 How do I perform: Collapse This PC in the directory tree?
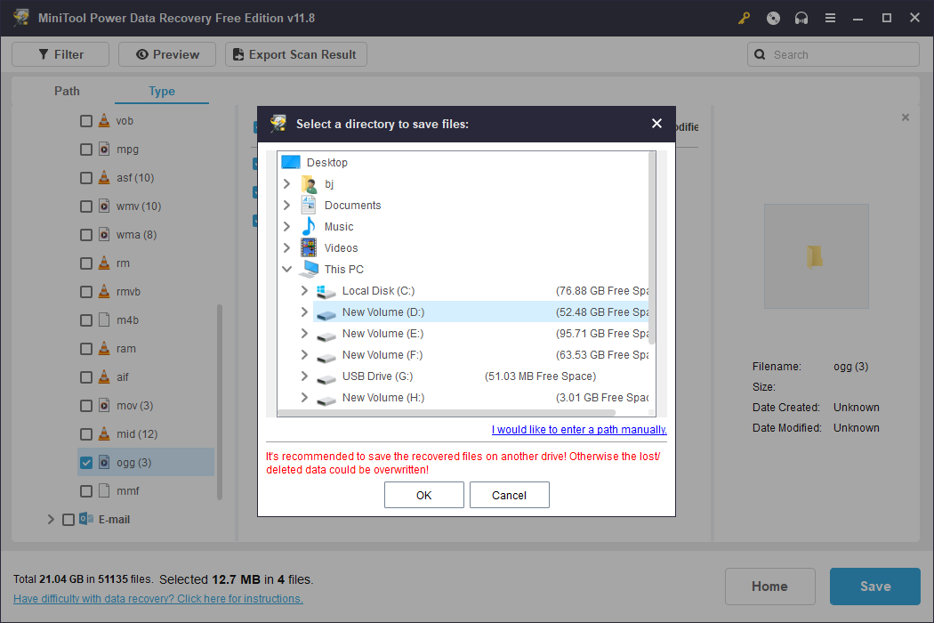coord(286,269)
